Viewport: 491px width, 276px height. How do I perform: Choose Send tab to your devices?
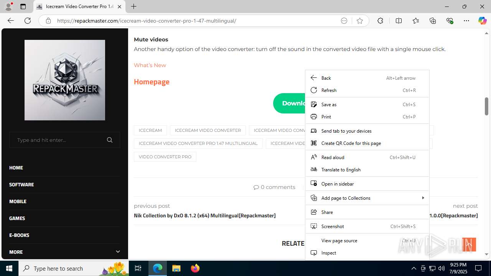(x=367, y=131)
